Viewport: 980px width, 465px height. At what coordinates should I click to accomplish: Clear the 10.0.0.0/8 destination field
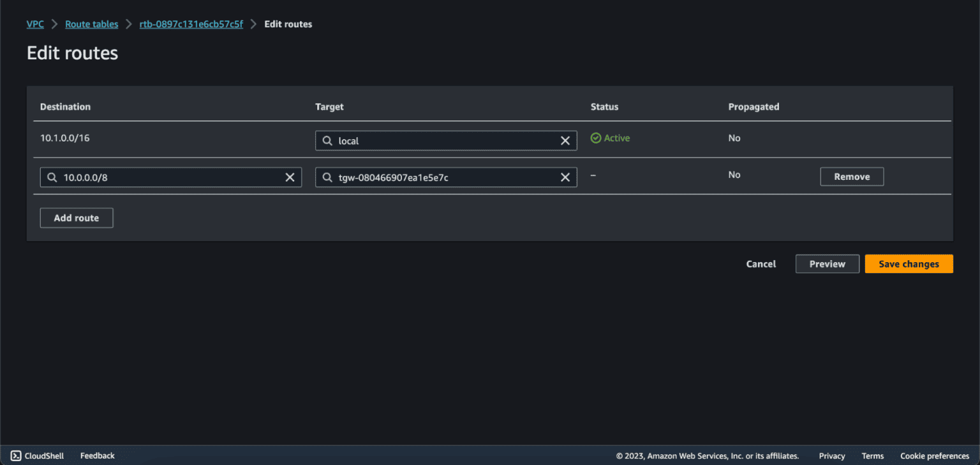[x=290, y=177]
